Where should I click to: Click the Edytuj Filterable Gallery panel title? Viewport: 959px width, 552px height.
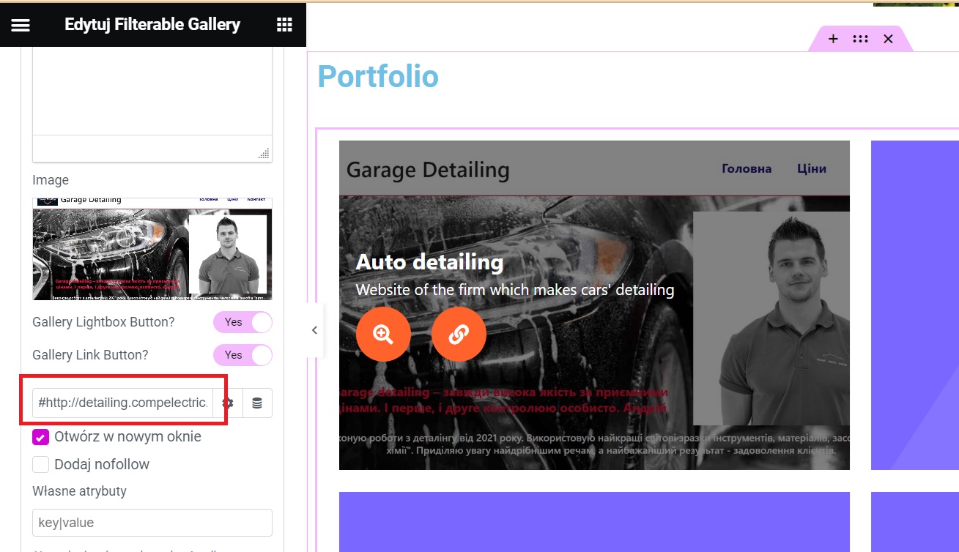pyautogui.click(x=152, y=24)
